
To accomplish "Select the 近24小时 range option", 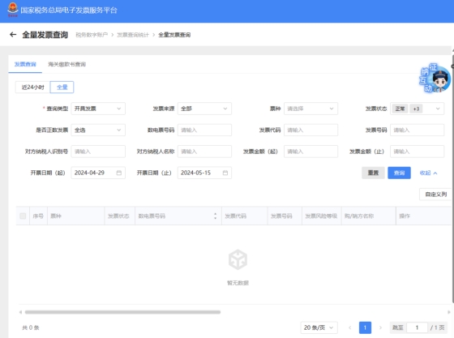I will (32, 87).
